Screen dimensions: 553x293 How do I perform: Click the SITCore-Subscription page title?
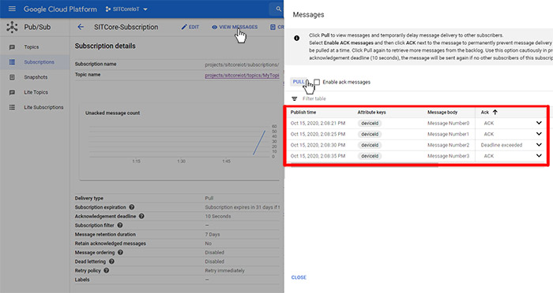point(126,27)
